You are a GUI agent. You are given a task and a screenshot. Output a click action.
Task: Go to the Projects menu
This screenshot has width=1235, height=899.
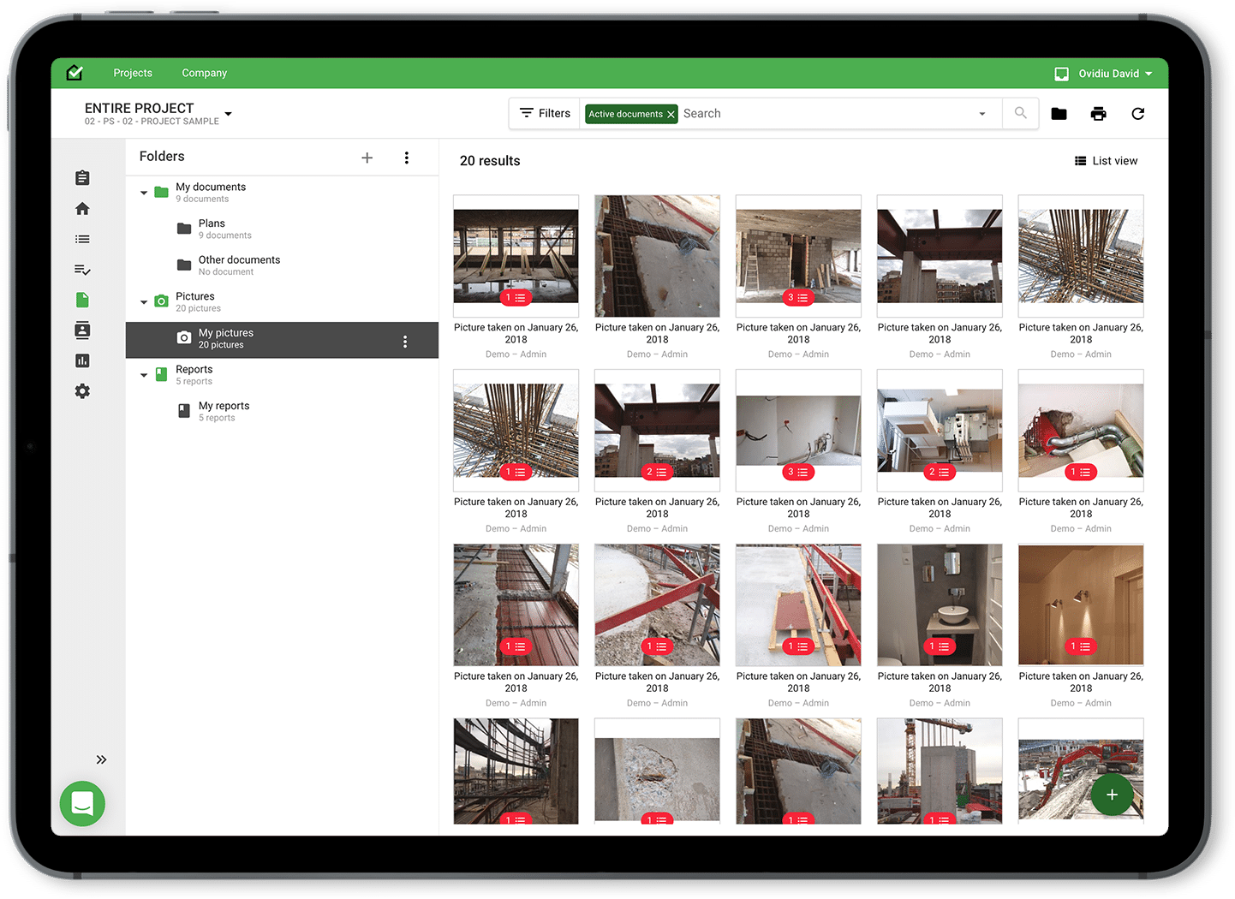(133, 74)
